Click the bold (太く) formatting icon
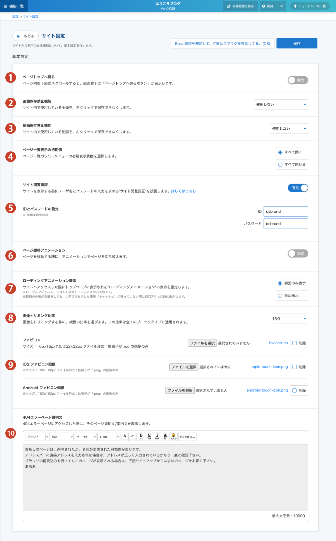Viewport: 336px width, 541px height. 141,436
